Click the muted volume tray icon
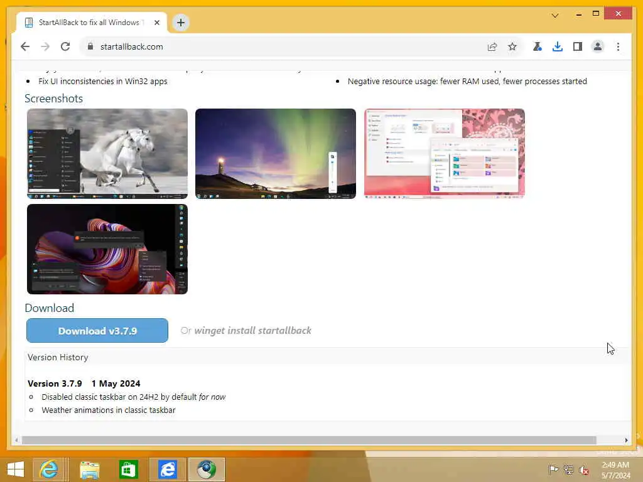The width and height of the screenshot is (643, 482). click(583, 469)
